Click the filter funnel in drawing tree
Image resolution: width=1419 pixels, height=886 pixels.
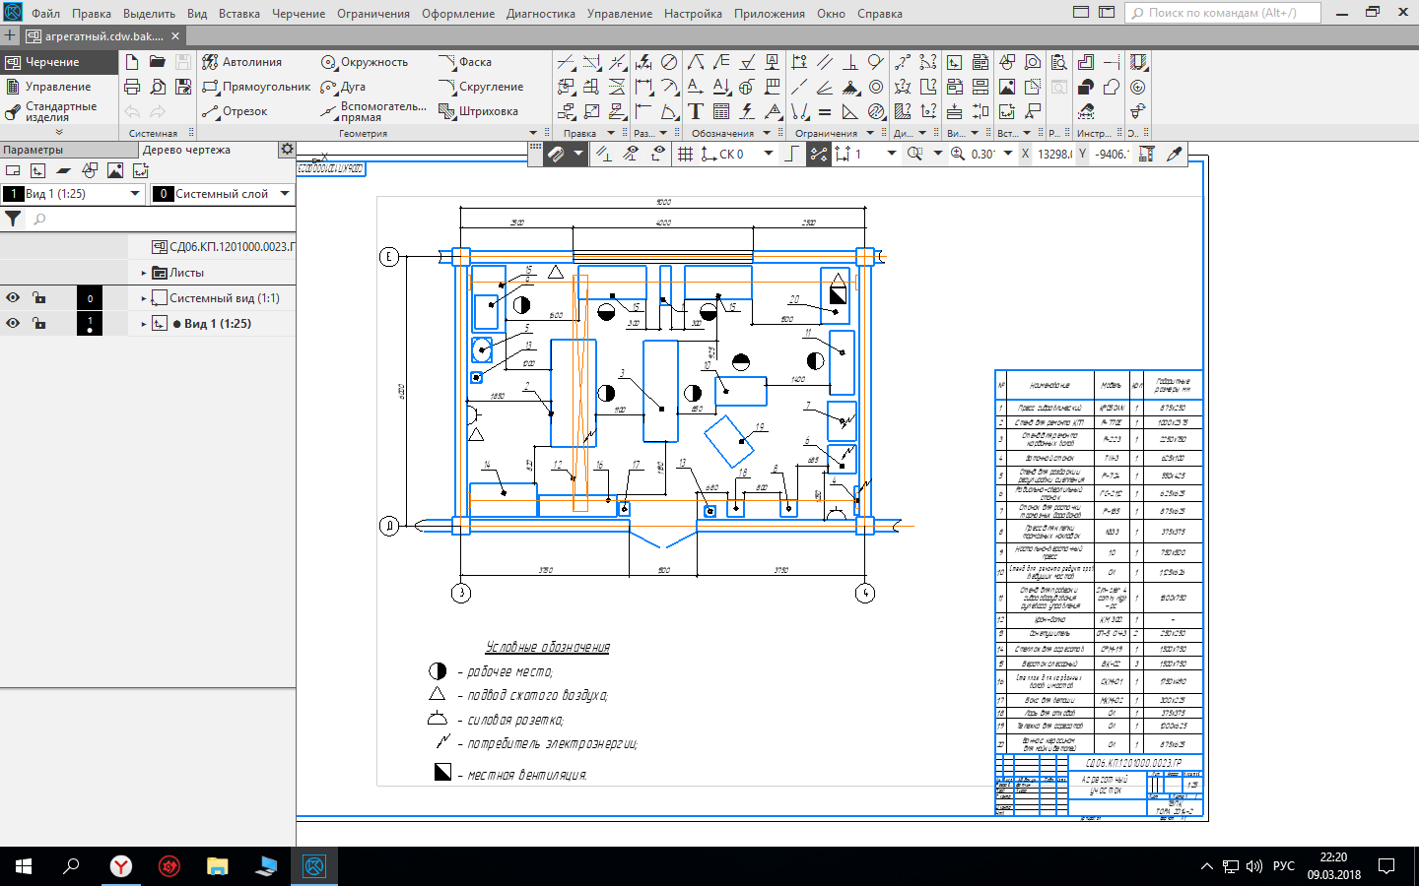(13, 220)
